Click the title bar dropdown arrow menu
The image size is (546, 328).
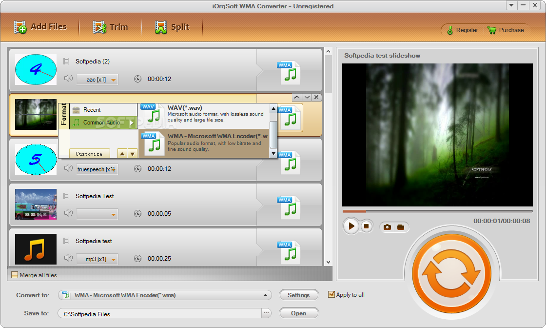point(511,5)
